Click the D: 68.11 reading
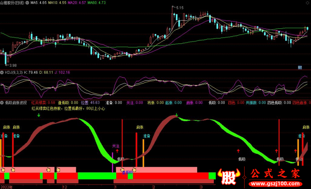The width and height of the screenshot is (311, 189). [x=46, y=73]
